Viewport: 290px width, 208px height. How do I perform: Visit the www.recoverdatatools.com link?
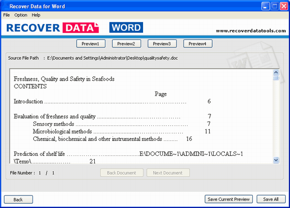tap(251, 31)
